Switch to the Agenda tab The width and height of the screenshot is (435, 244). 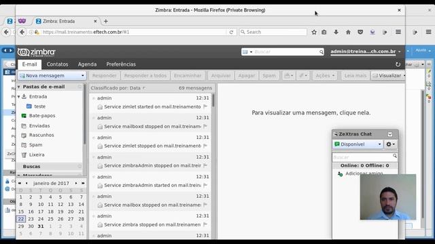pos(87,64)
